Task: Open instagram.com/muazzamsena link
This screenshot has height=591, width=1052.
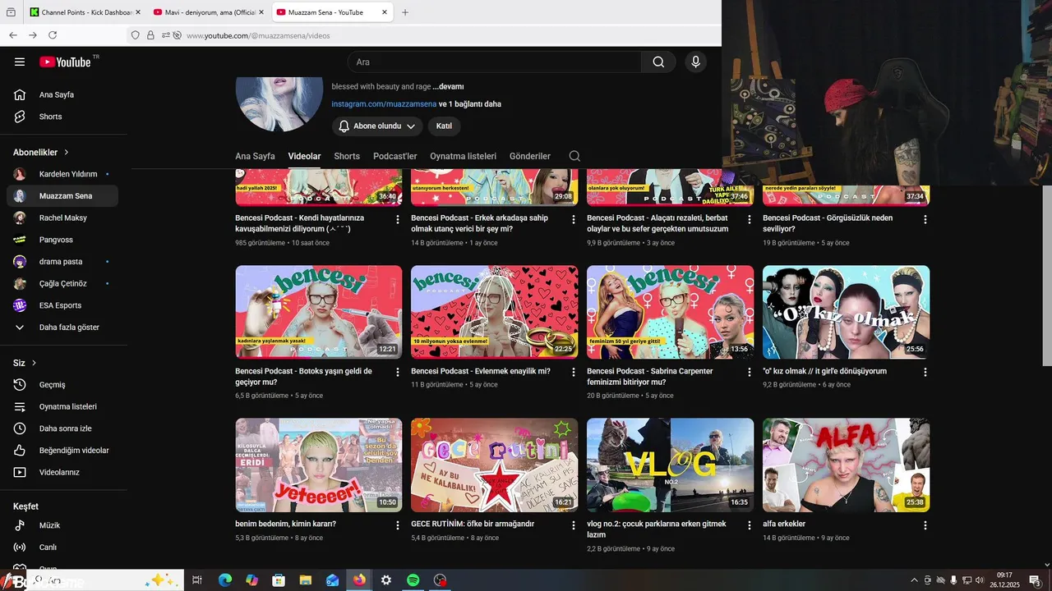Action: coord(384,104)
